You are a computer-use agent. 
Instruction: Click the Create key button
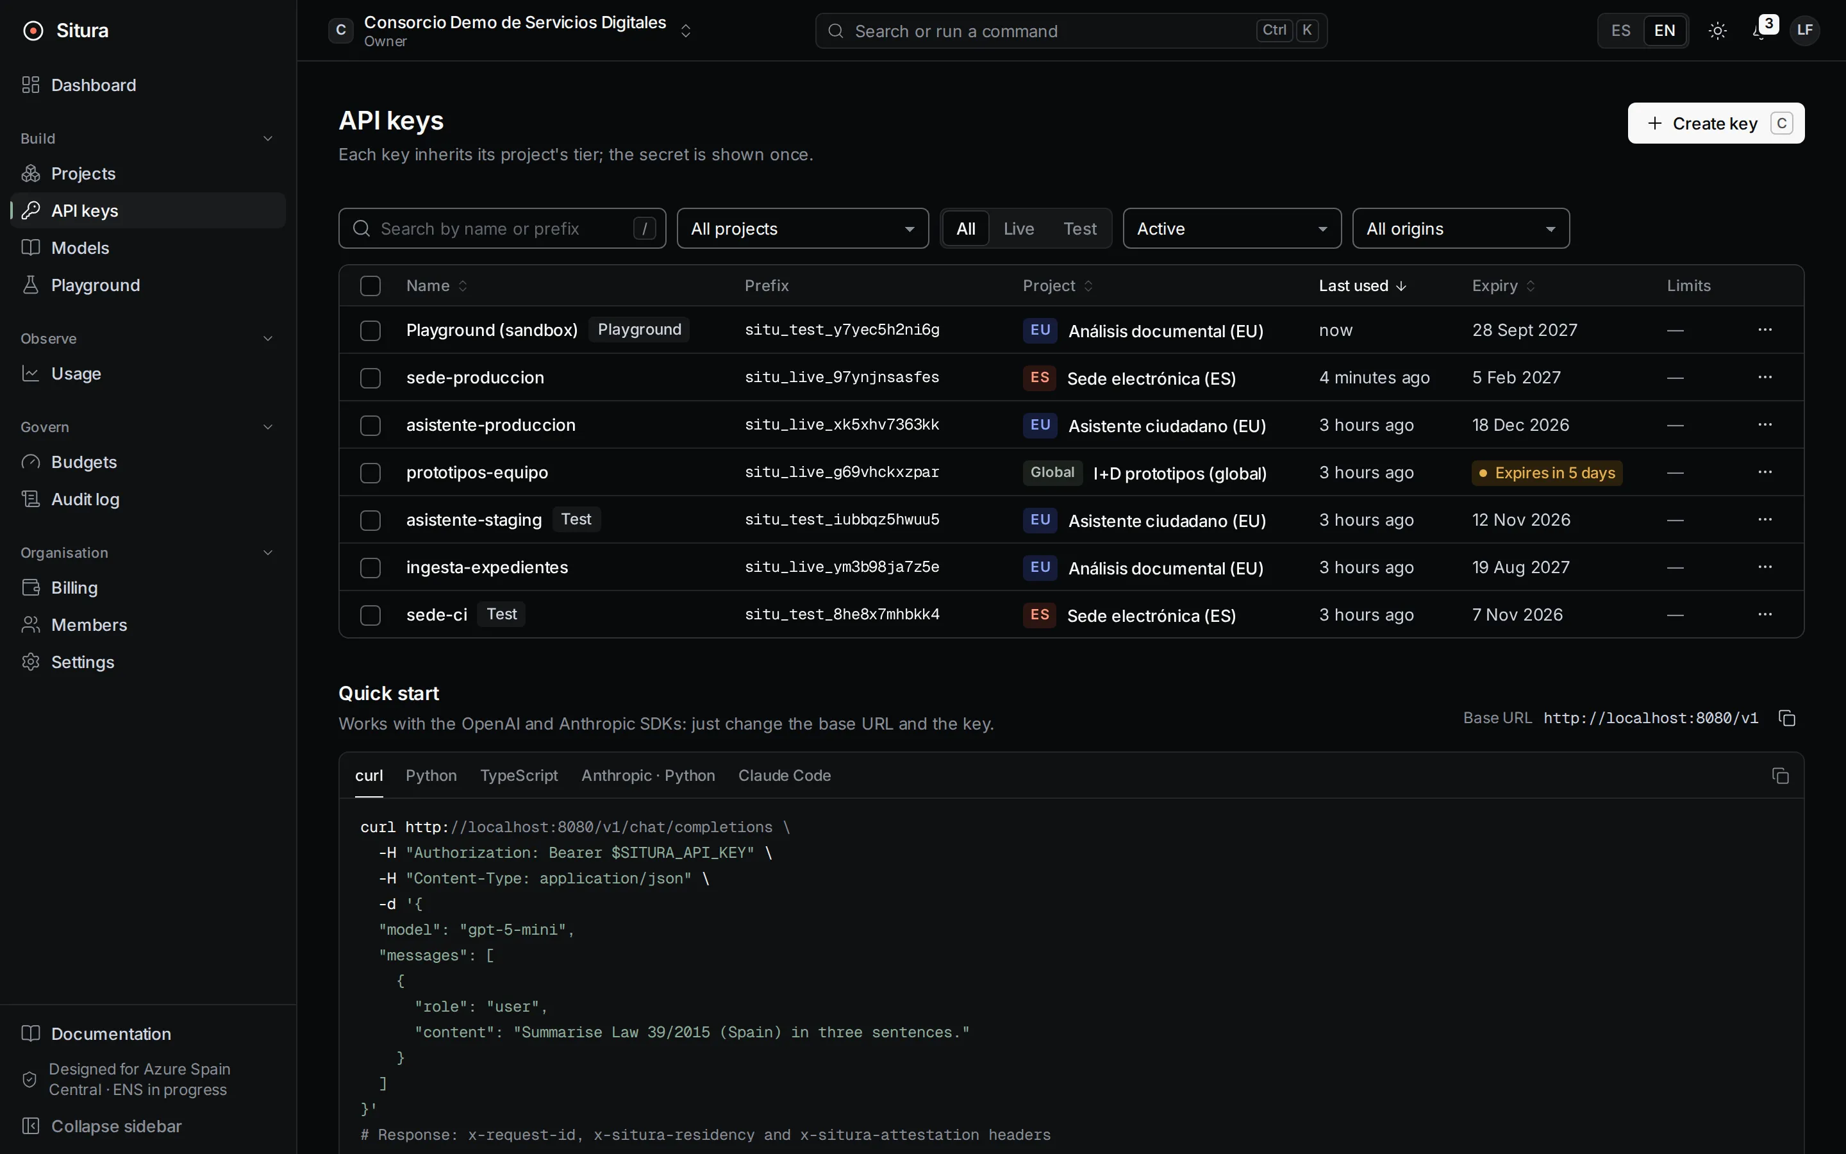click(x=1717, y=123)
